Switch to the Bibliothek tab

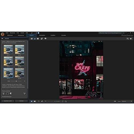pyautogui.click(x=10, y=35)
